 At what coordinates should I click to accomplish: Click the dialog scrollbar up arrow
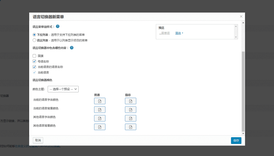click(x=243, y=23)
